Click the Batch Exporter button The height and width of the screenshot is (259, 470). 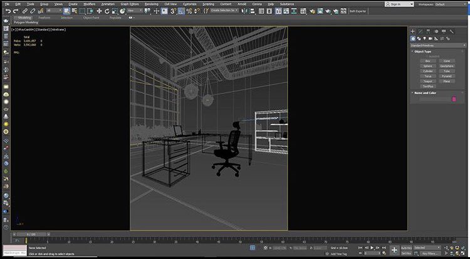click(358, 11)
